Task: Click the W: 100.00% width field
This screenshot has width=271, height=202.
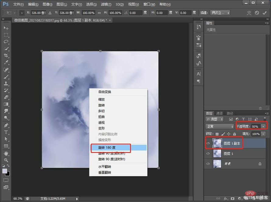Action: click(88, 13)
